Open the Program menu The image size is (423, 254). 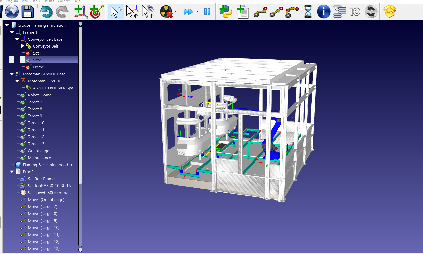(x=12, y=1)
